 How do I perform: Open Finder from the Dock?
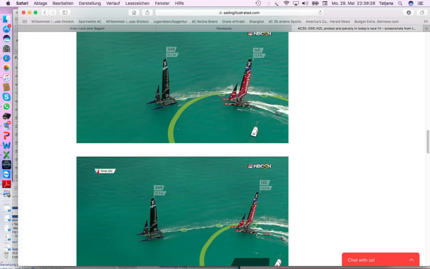click(x=6, y=19)
